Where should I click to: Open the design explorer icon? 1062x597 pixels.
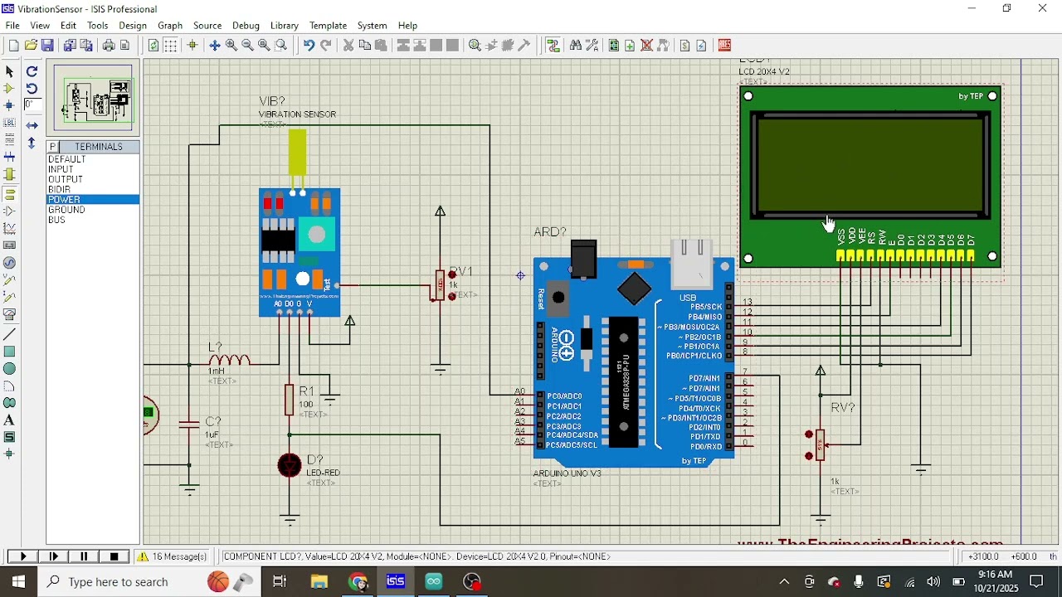(x=614, y=46)
